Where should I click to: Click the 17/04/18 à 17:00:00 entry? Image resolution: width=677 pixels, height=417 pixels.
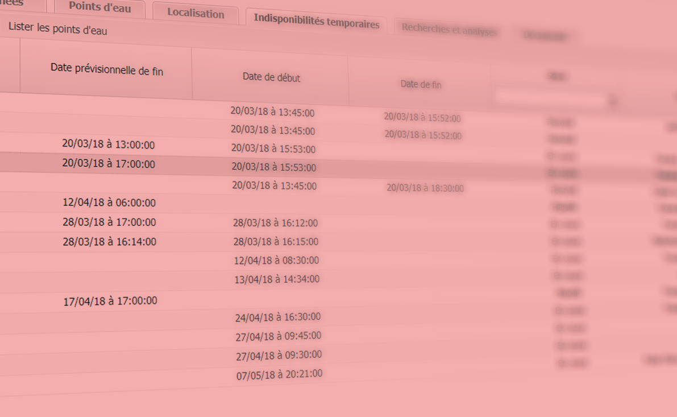pyautogui.click(x=110, y=301)
